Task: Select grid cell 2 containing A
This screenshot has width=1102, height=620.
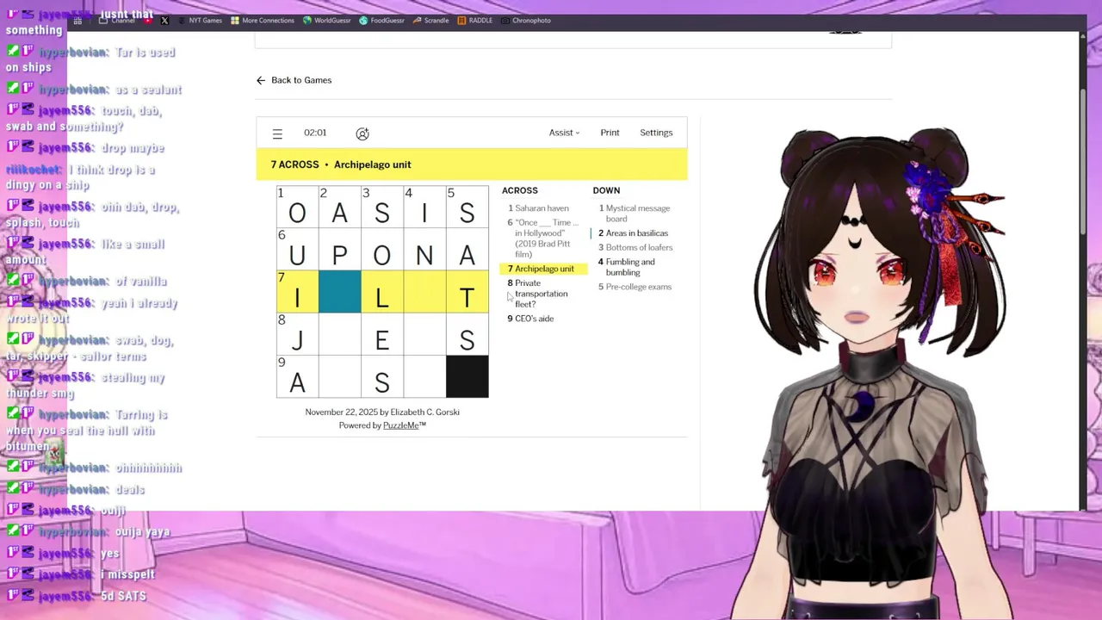Action: click(x=340, y=207)
